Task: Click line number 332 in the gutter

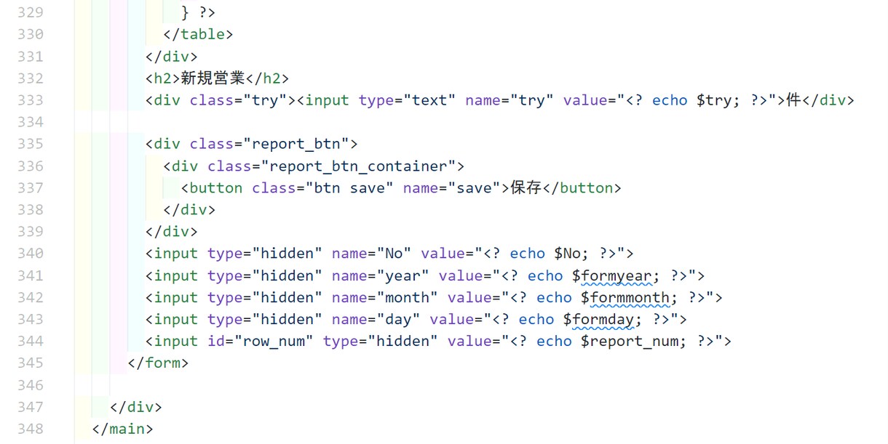Action: [31, 78]
